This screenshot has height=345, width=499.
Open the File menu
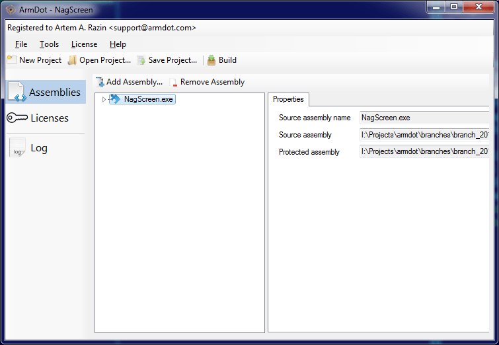tap(21, 44)
